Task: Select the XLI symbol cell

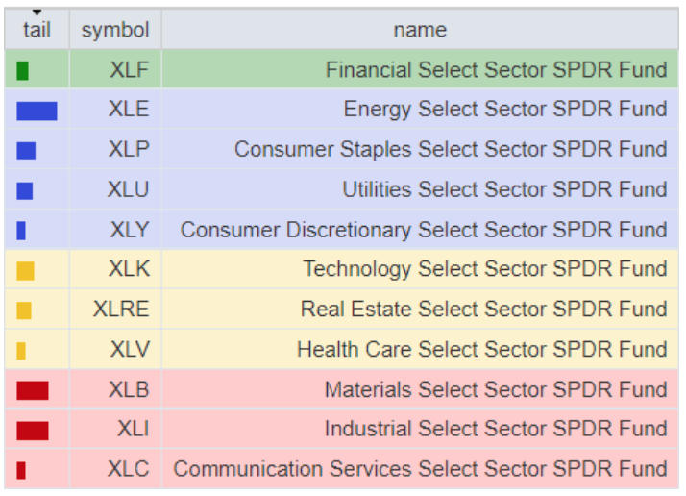Action: coord(133,429)
